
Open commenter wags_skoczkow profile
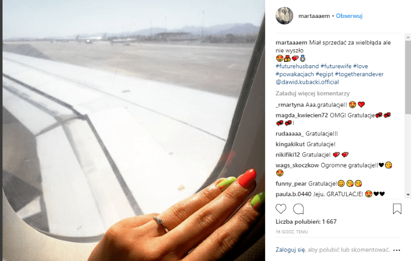[x=297, y=165]
